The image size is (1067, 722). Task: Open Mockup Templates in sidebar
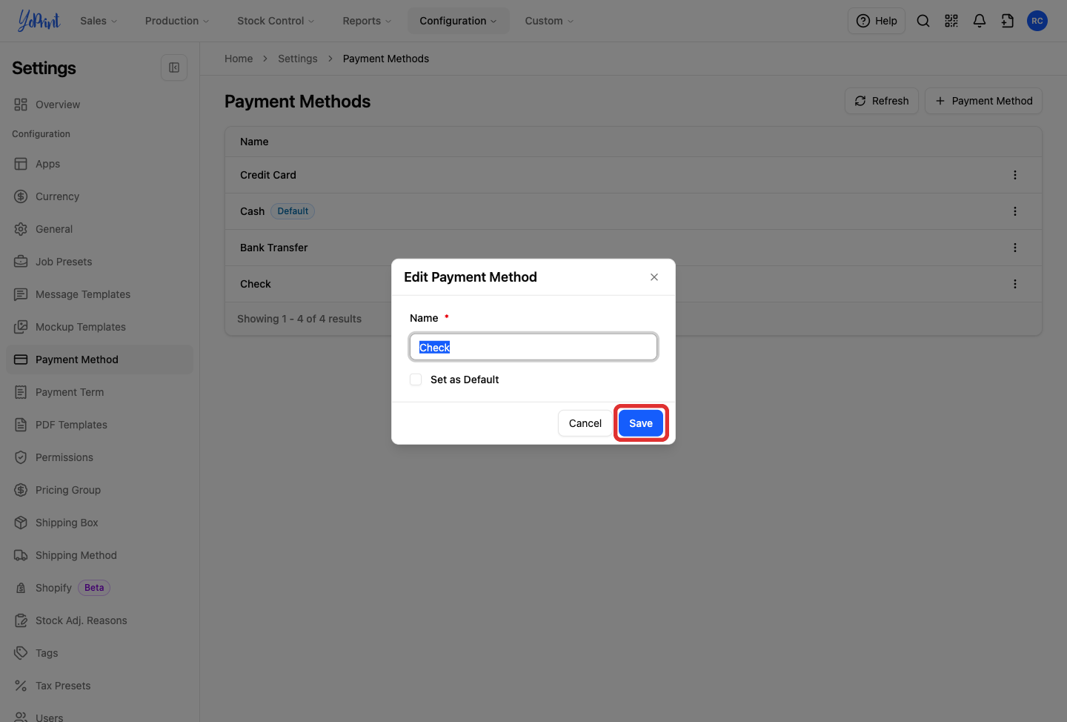(99, 327)
